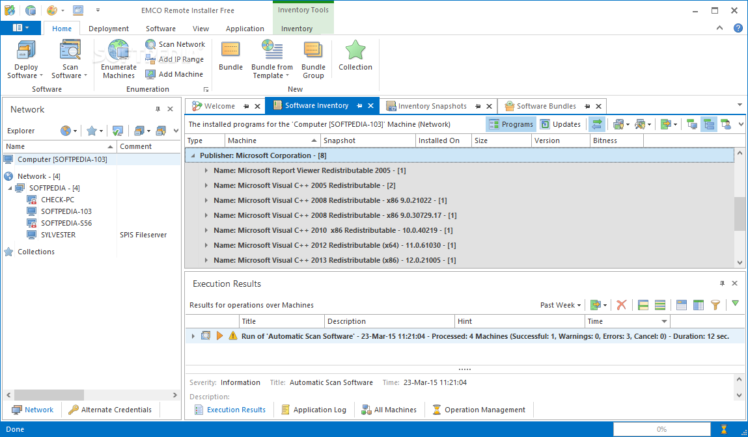
Task: Open the Time column filter dropdown
Action: [x=664, y=321]
